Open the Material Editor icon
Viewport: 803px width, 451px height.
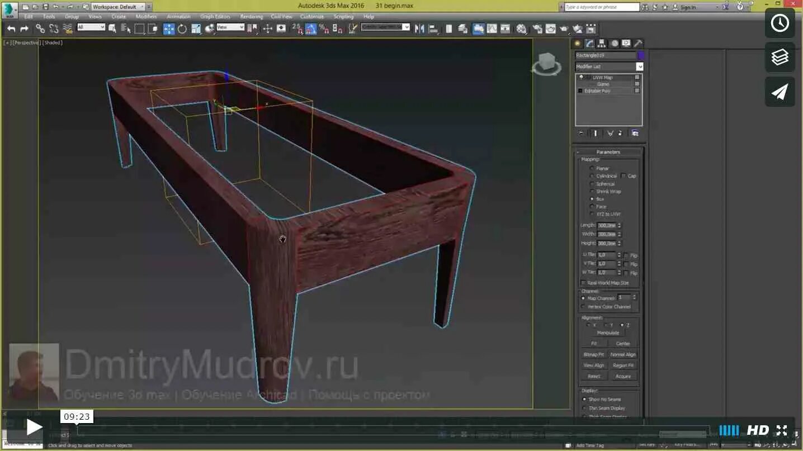pyautogui.click(x=521, y=29)
